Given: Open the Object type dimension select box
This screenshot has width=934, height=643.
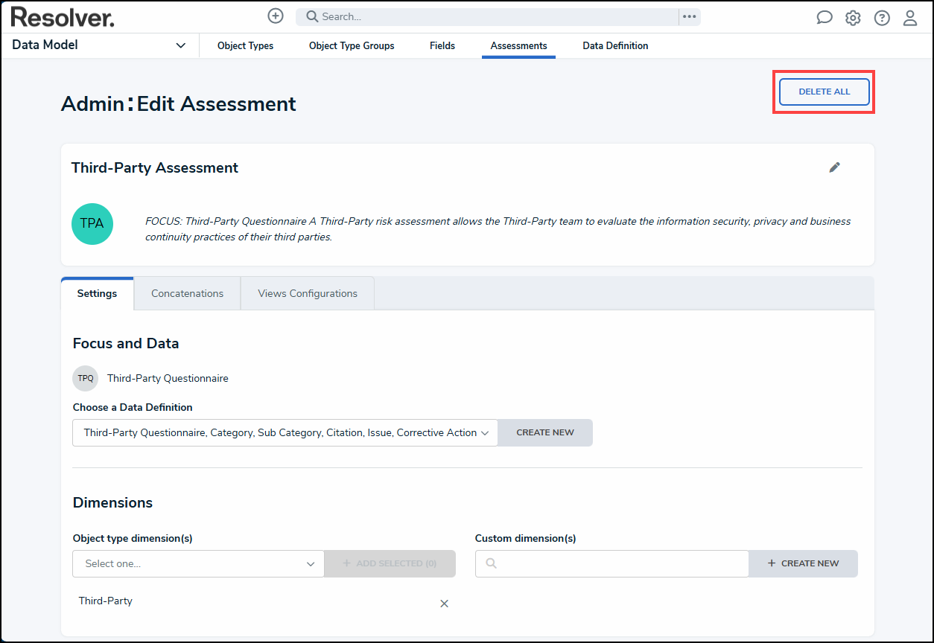Looking at the screenshot, I should tap(198, 563).
